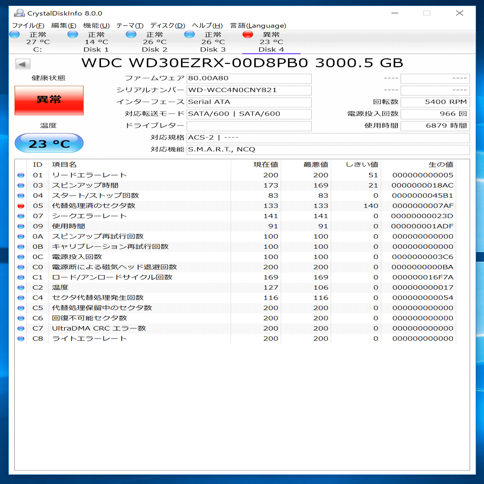Click the blue status dot on row C8

pyautogui.click(x=21, y=339)
